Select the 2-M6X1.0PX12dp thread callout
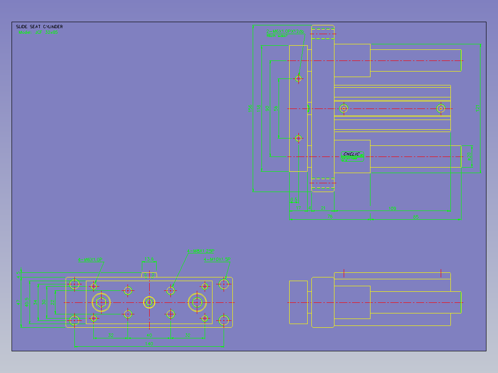Image resolution: width=498 pixels, height=373 pixels. (x=285, y=31)
